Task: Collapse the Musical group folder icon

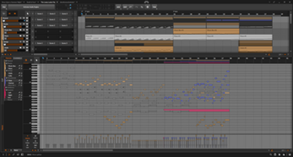Action: pos(4,21)
